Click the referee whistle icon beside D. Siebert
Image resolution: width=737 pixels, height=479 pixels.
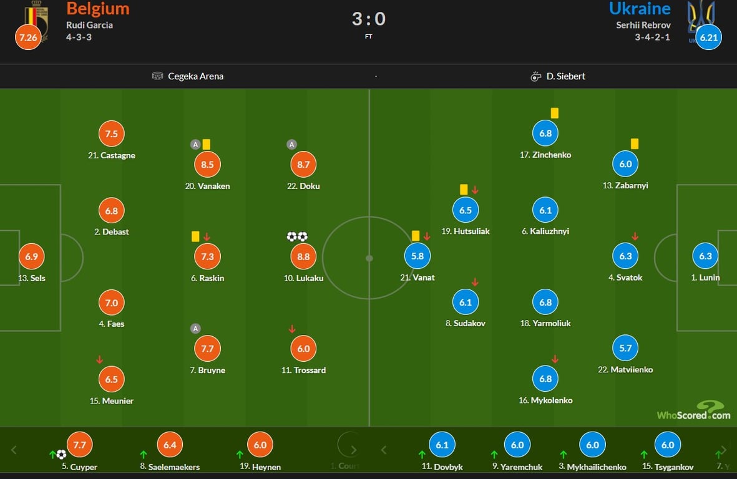pyautogui.click(x=535, y=77)
